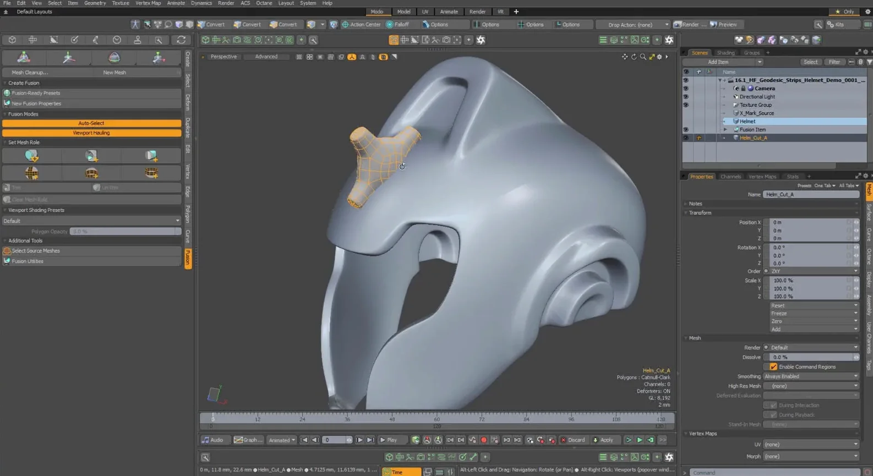Select the sphere-shaped rotate tool icon
Viewport: 873px width, 476px height.
114,57
